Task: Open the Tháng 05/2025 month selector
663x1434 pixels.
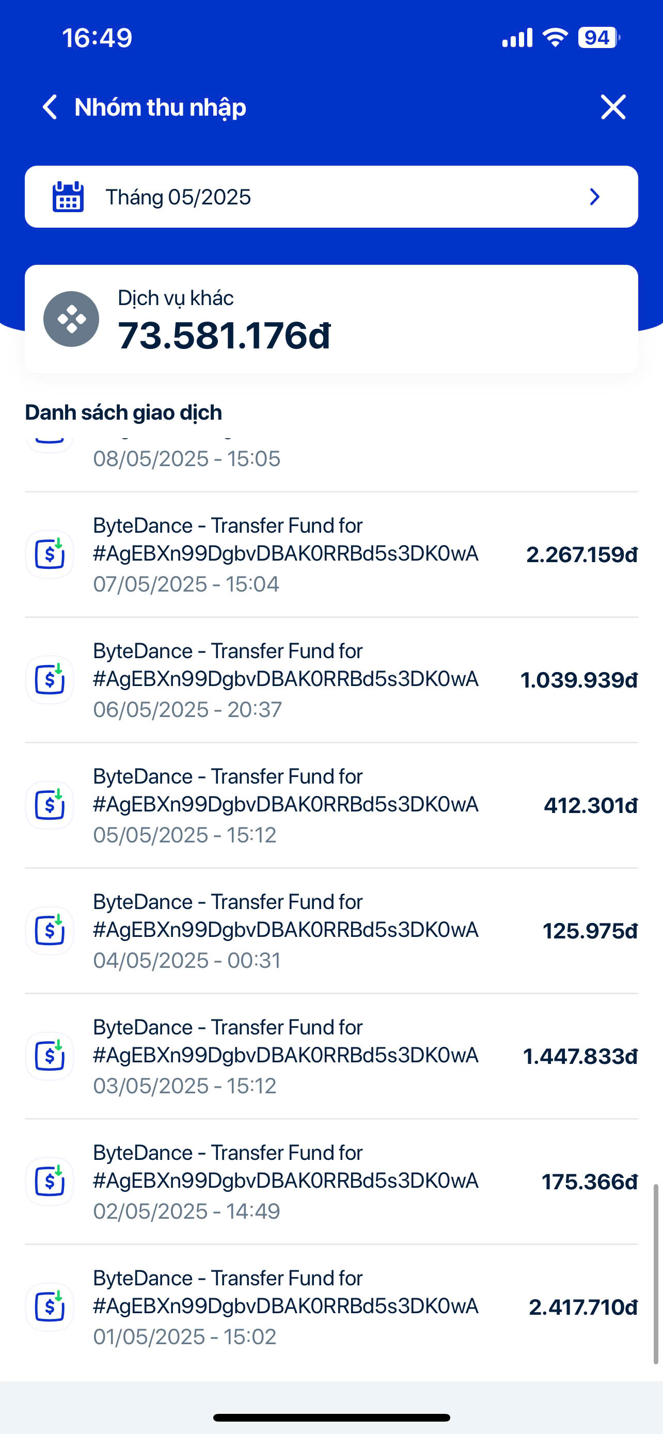Action: [x=331, y=197]
